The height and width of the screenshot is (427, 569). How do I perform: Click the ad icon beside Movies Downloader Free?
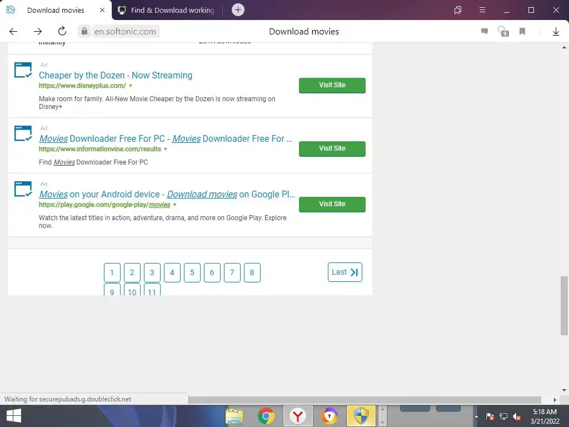point(23,133)
